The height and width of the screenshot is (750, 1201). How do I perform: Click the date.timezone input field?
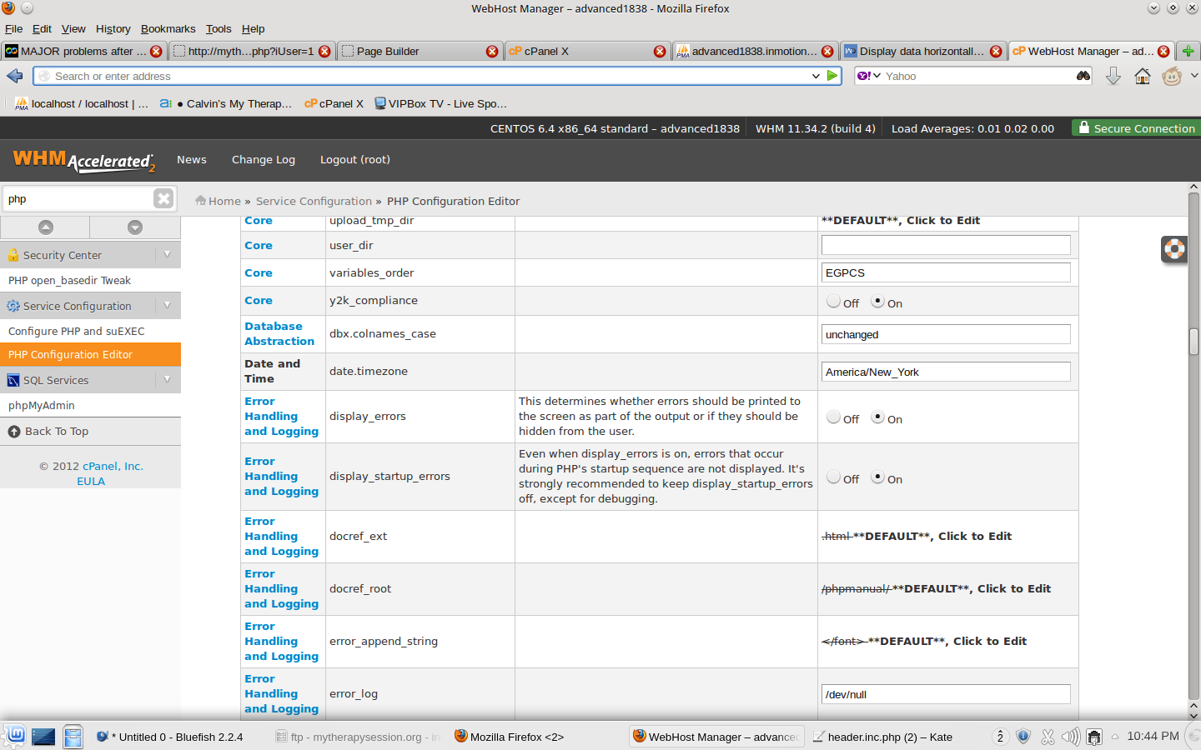coord(946,372)
